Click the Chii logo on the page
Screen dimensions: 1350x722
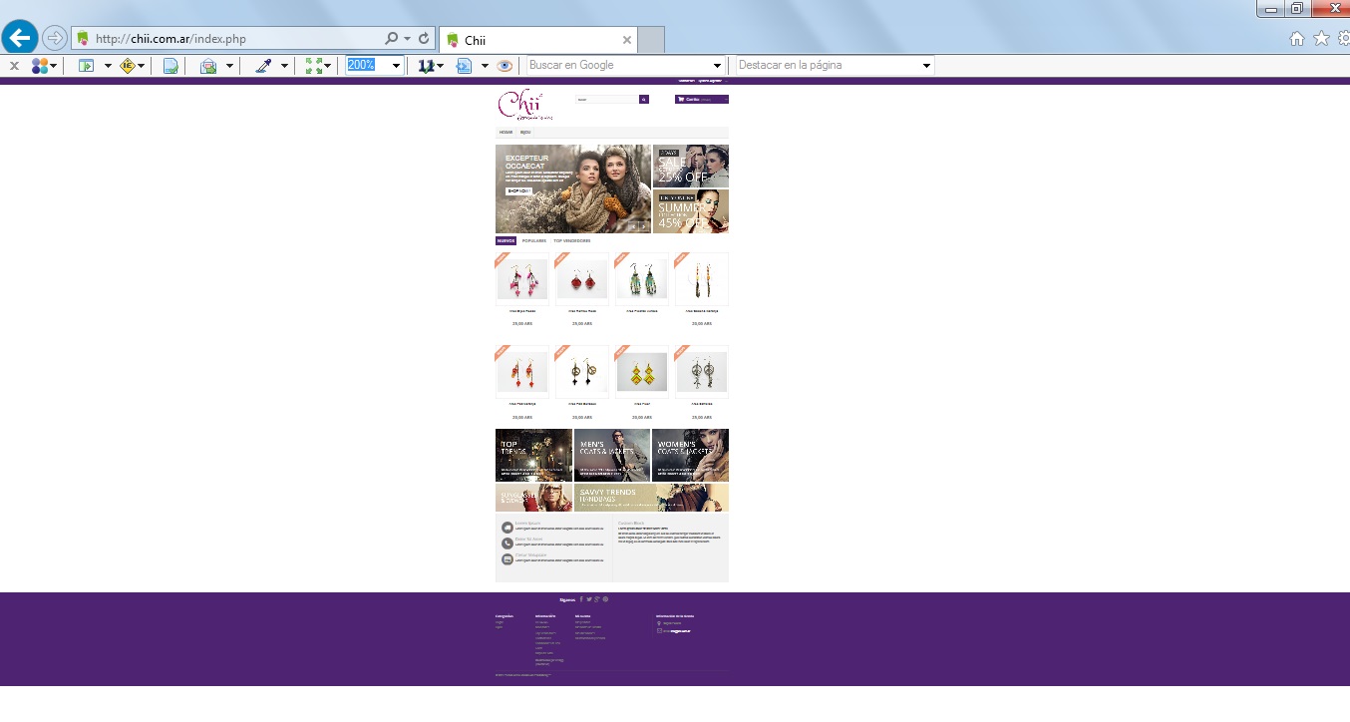point(524,105)
